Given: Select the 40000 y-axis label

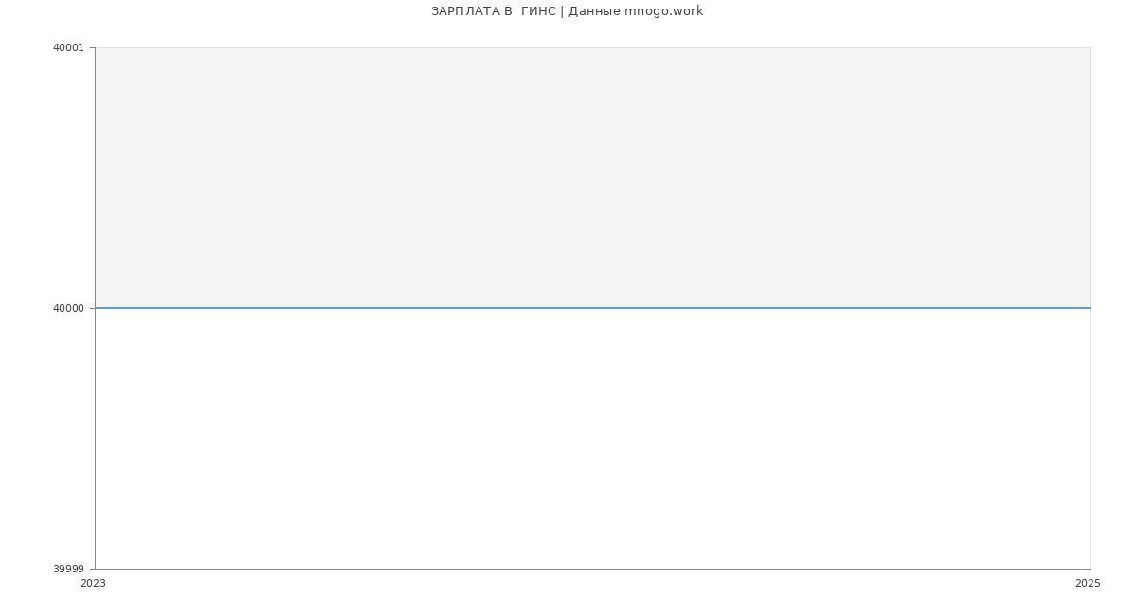Looking at the screenshot, I should pyautogui.click(x=68, y=308).
